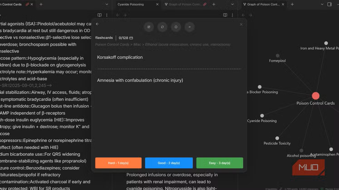Image resolution: width=339 pixels, height=190 pixels.
Task: Go back using the flashcard modal arrow
Action: [x=97, y=24]
